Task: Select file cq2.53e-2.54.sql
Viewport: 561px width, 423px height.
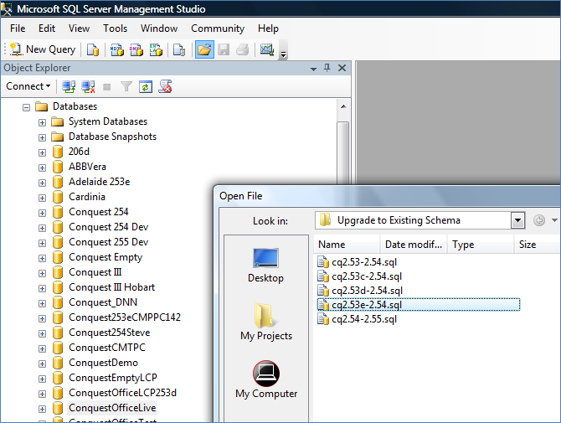Action: [419, 305]
